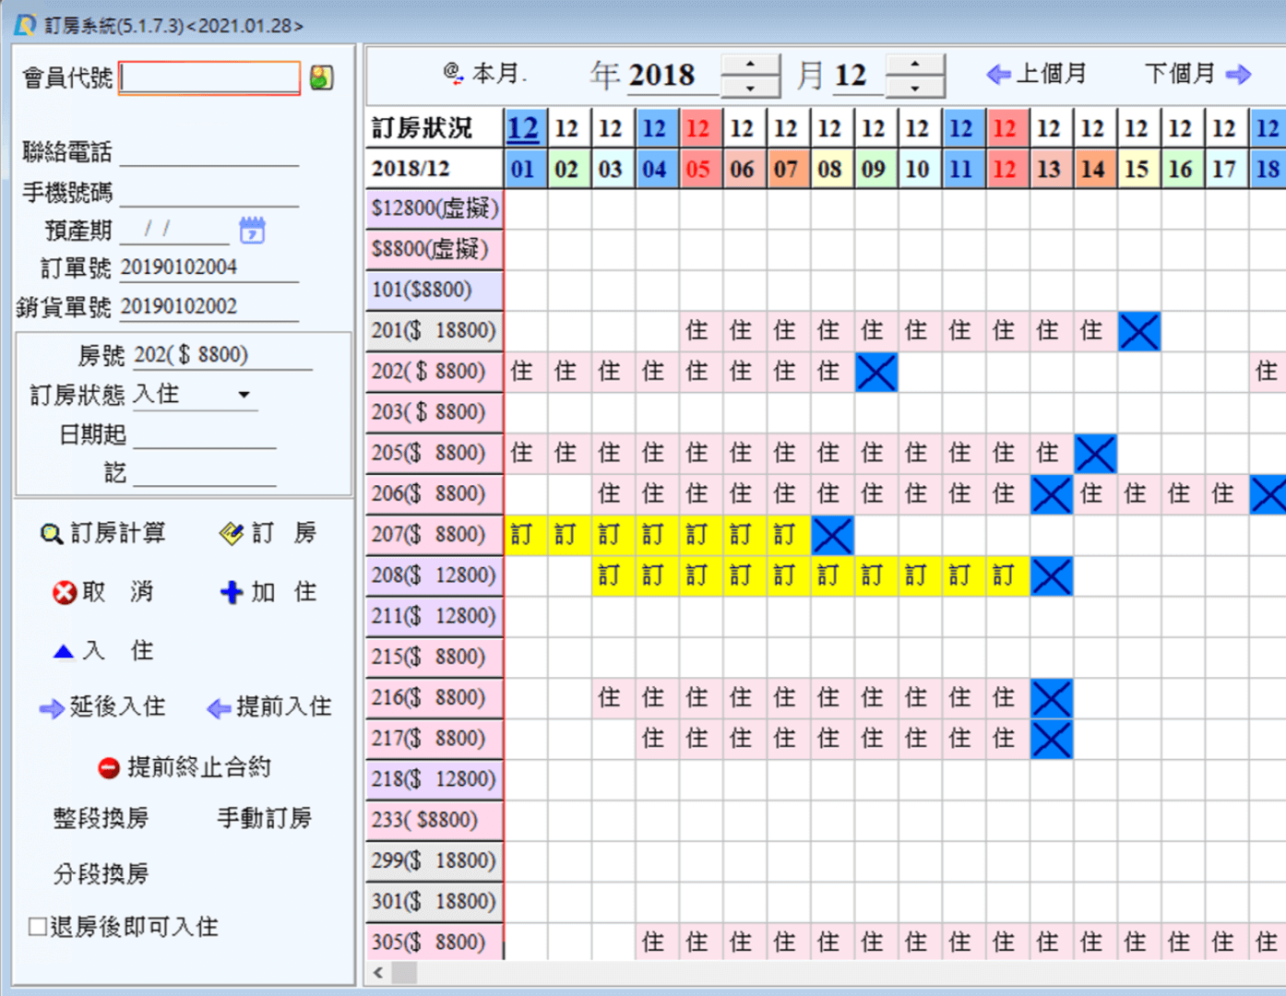
Task: Click the app logo in title bar
Action: tap(25, 25)
